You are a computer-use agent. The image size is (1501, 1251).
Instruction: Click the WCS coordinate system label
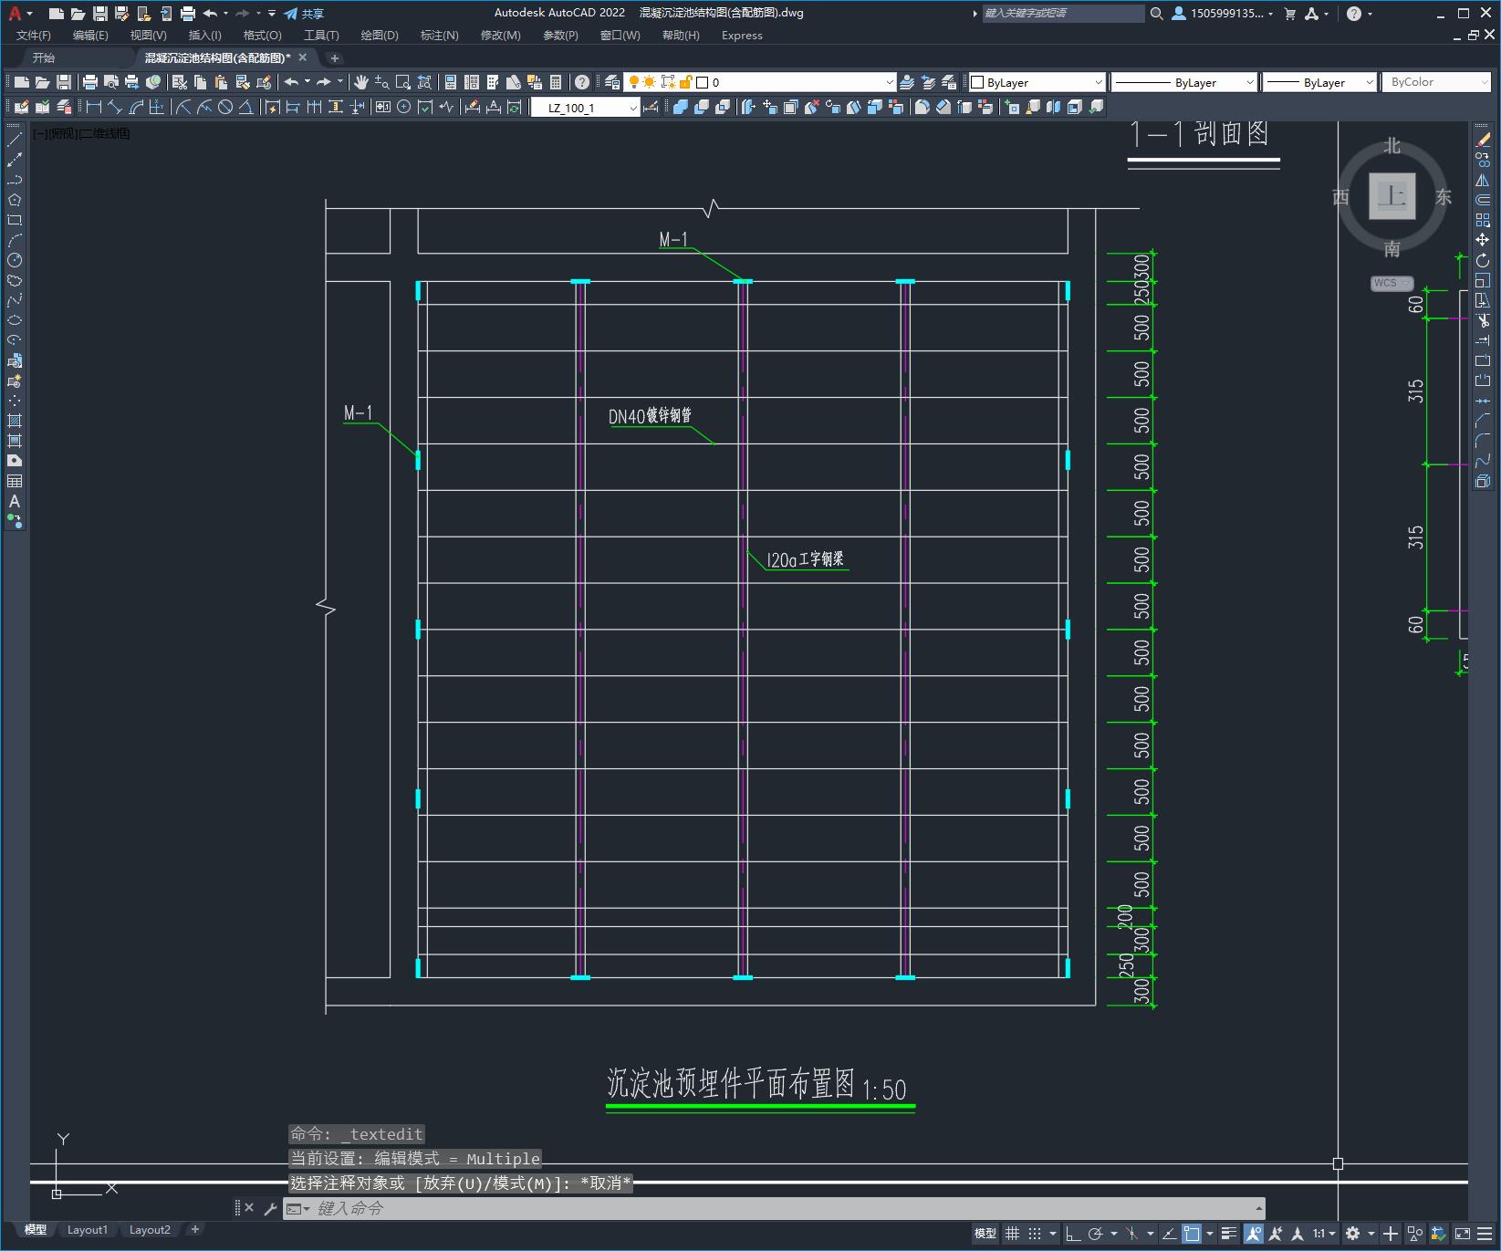pos(1391,283)
